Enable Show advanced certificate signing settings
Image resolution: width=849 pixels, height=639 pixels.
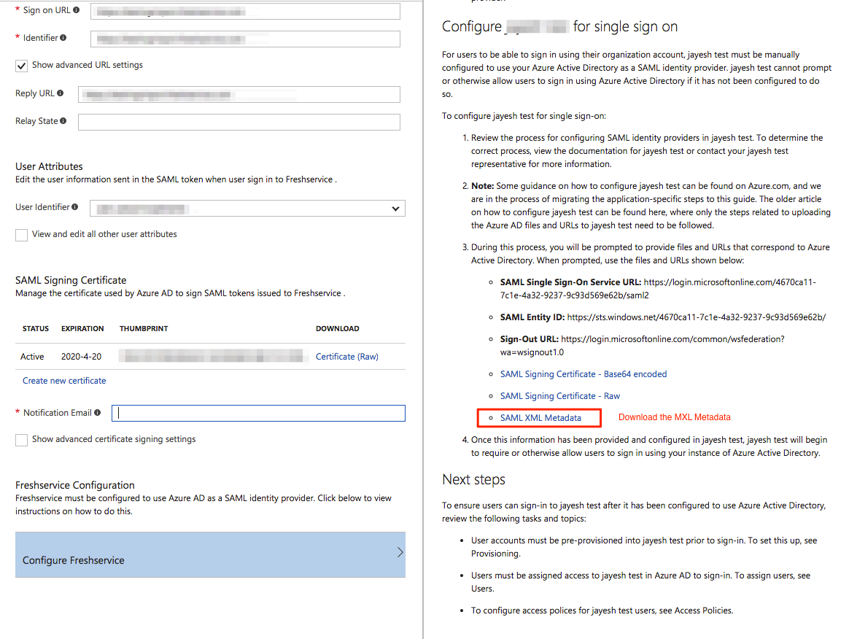tap(21, 441)
